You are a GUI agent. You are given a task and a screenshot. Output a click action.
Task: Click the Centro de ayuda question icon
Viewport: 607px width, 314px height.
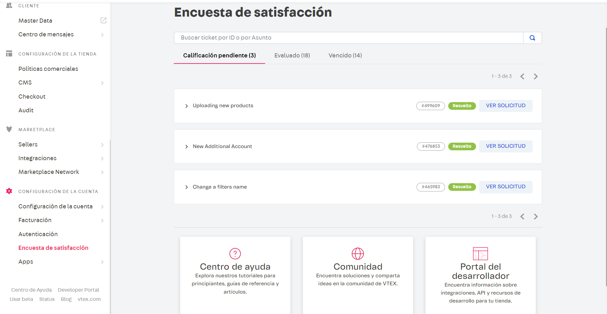(235, 254)
